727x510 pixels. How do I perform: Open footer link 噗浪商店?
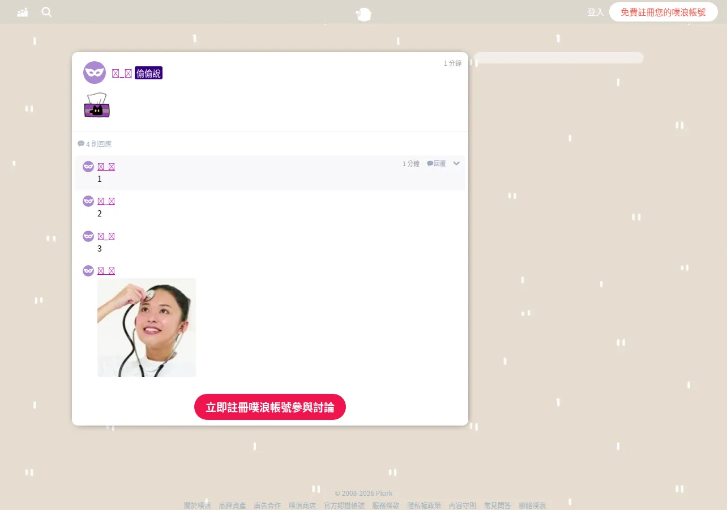302,505
